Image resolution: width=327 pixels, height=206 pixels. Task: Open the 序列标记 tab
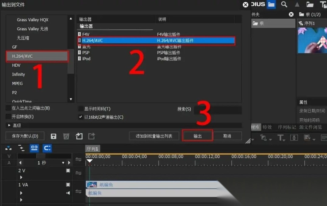pyautogui.click(x=287, y=127)
